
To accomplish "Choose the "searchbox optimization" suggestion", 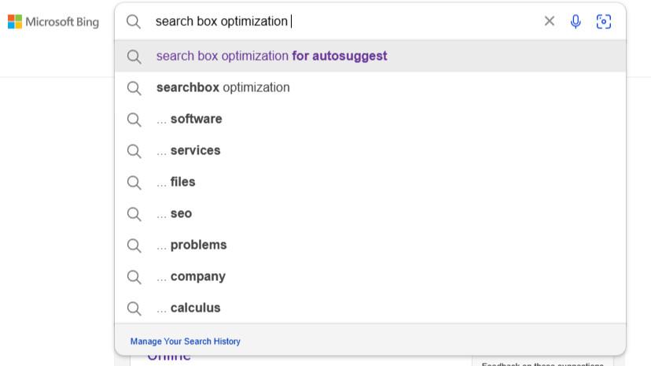I will click(223, 87).
